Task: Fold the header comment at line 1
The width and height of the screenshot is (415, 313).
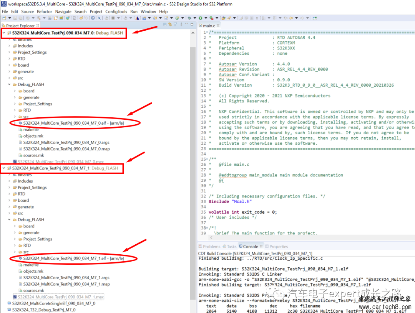Action: pos(207,32)
